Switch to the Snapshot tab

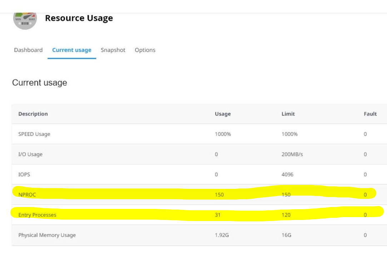point(113,50)
